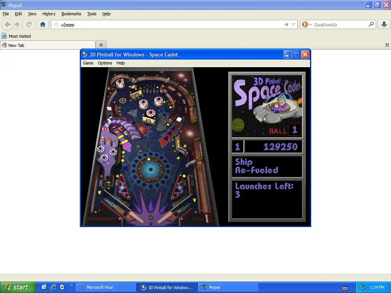Click the Windows Start button
Viewport: 391px width, 293px height.
18,287
